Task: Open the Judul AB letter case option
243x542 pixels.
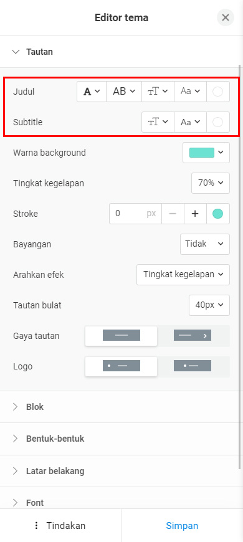Action: pyautogui.click(x=124, y=92)
